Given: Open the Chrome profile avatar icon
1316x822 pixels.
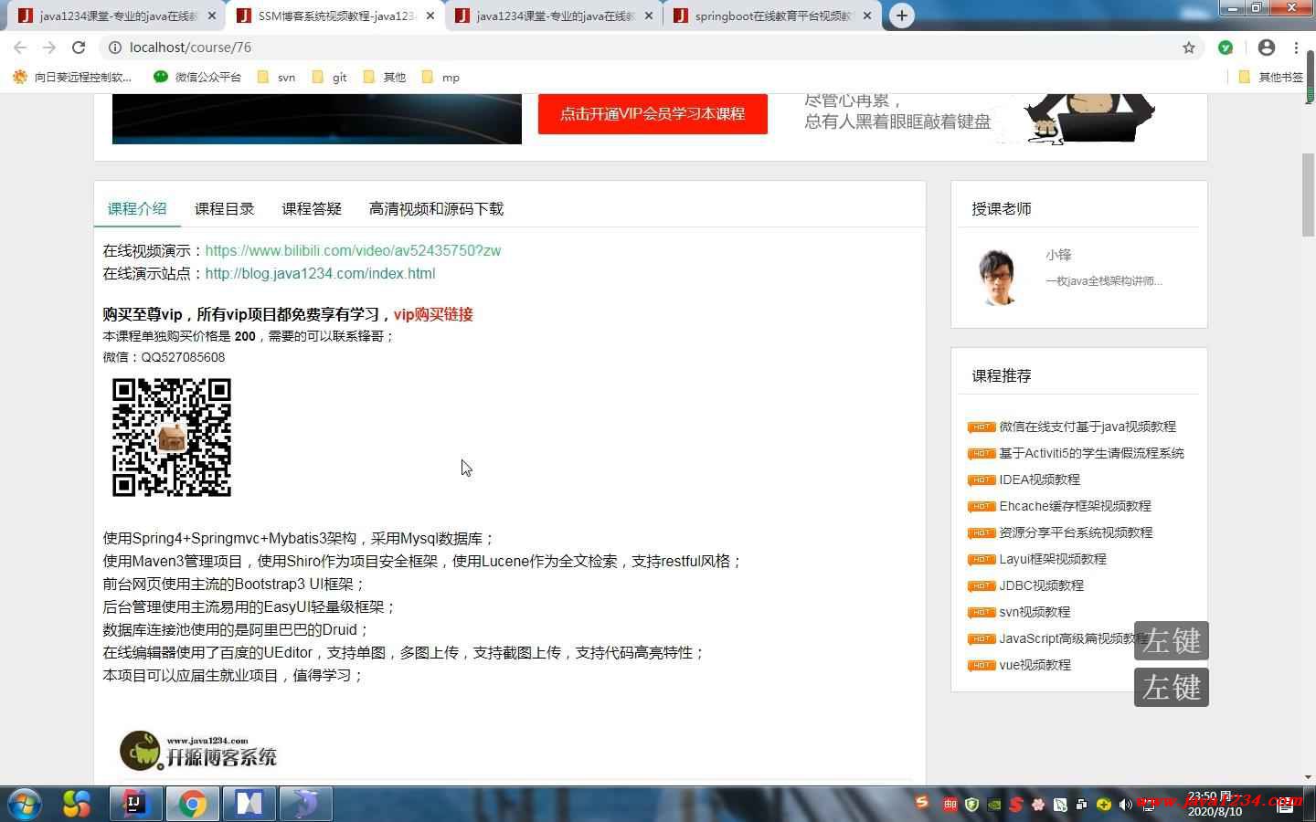Looking at the screenshot, I should (1267, 47).
